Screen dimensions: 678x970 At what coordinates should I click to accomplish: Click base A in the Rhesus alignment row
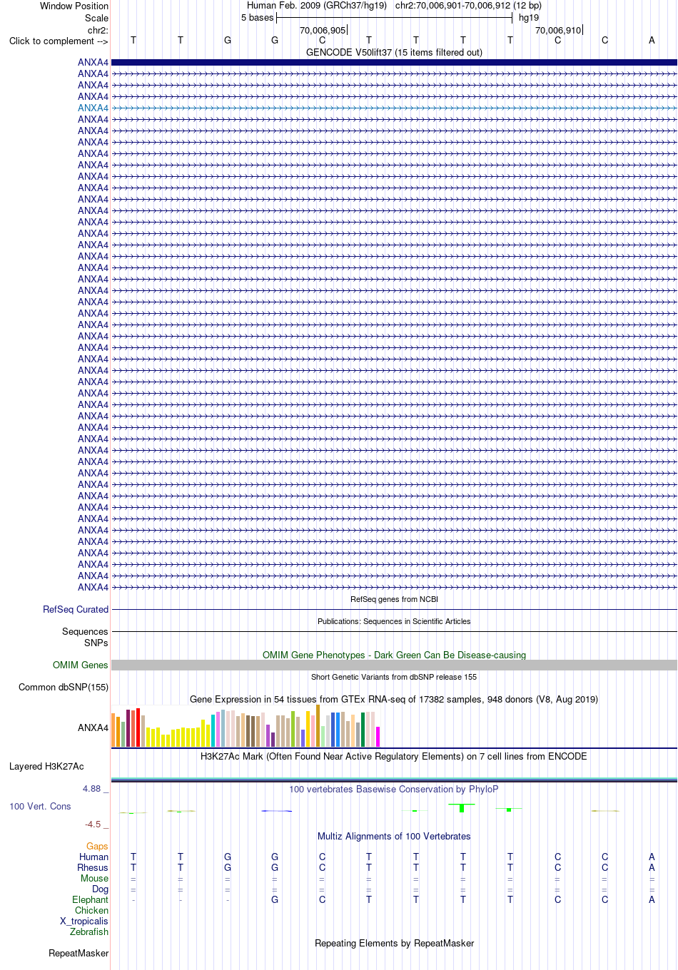[x=652, y=867]
